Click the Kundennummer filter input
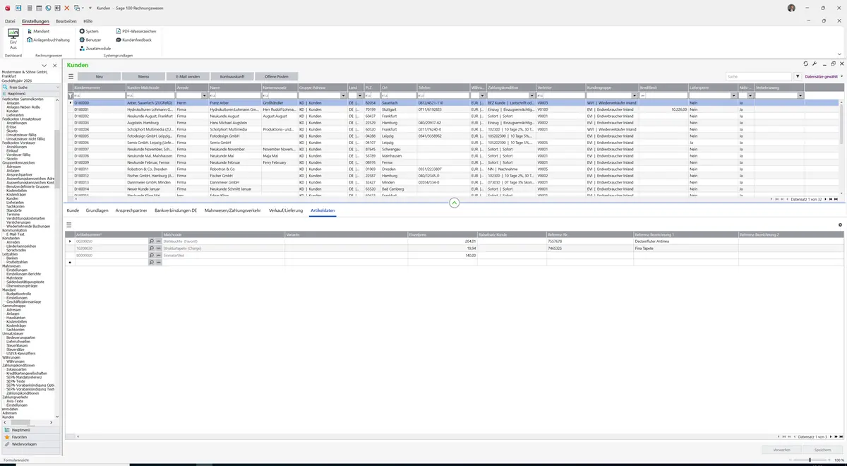The width and height of the screenshot is (847, 466). (x=100, y=95)
